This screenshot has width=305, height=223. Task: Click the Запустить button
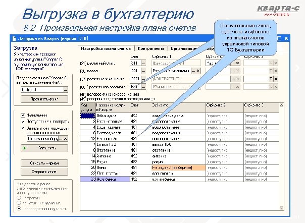(44, 148)
